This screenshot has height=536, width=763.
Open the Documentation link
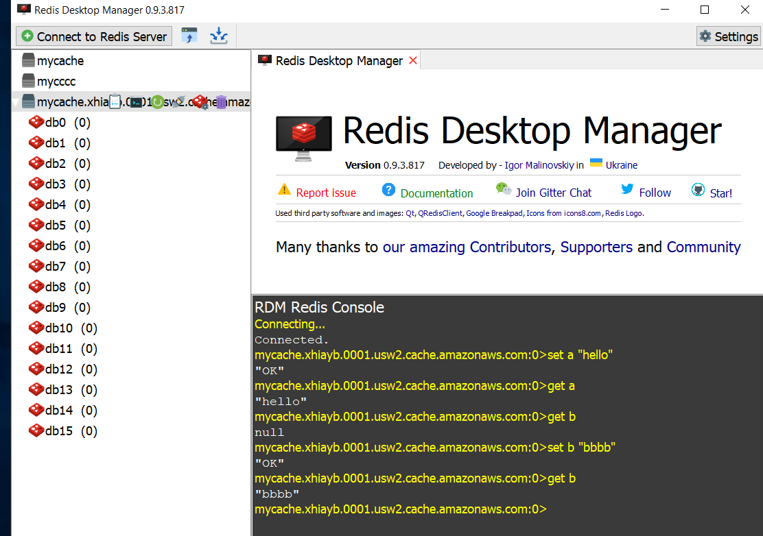click(x=436, y=193)
